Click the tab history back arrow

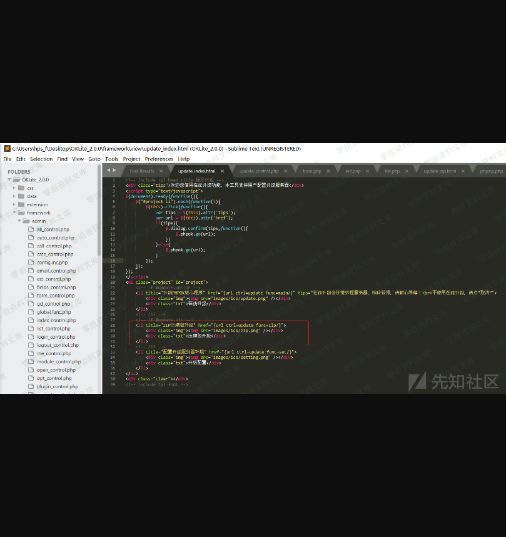108,170
